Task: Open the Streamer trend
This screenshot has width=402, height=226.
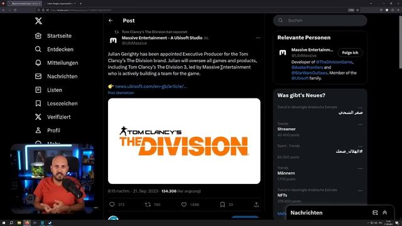Action: click(286, 129)
